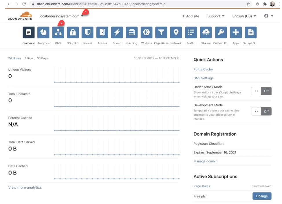Image resolution: width=282 pixels, height=204 pixels.
Task: Open the Firewall shield icon
Action: 88,32
